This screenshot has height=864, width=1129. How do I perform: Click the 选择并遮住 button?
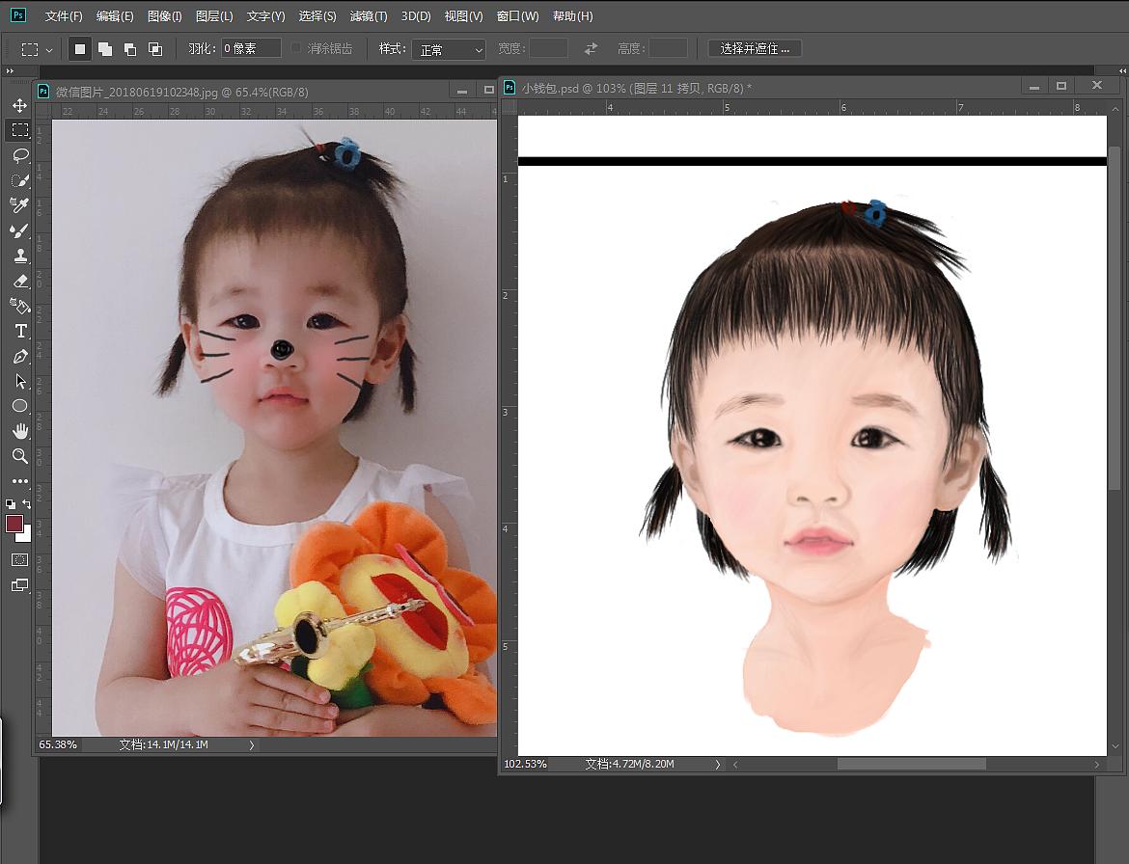point(755,48)
